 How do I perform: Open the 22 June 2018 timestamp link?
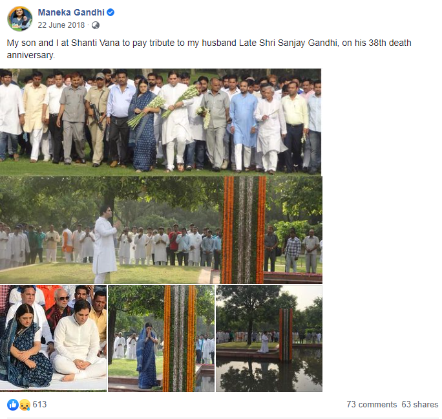click(61, 25)
